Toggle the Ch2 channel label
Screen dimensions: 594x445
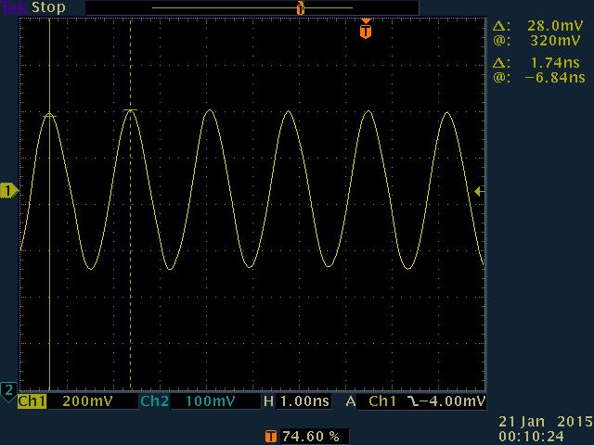point(154,402)
